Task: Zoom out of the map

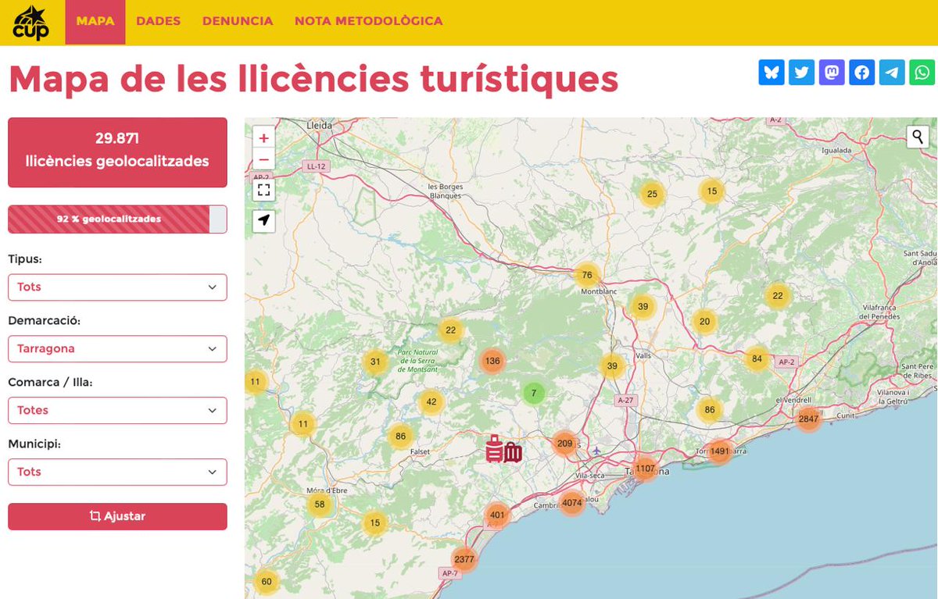Action: click(x=263, y=159)
